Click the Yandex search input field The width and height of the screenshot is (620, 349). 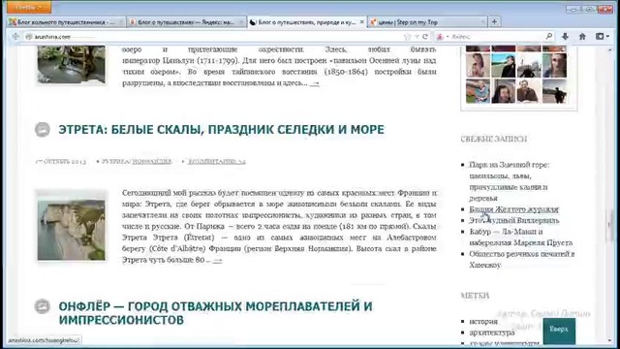point(497,37)
